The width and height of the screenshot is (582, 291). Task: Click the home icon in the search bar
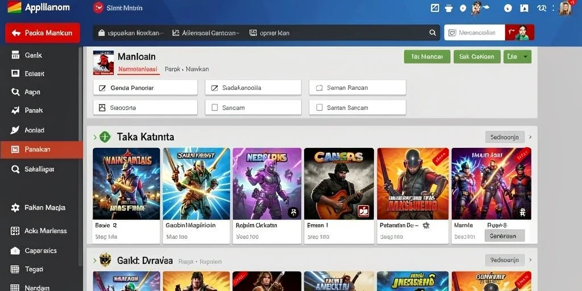(101, 32)
